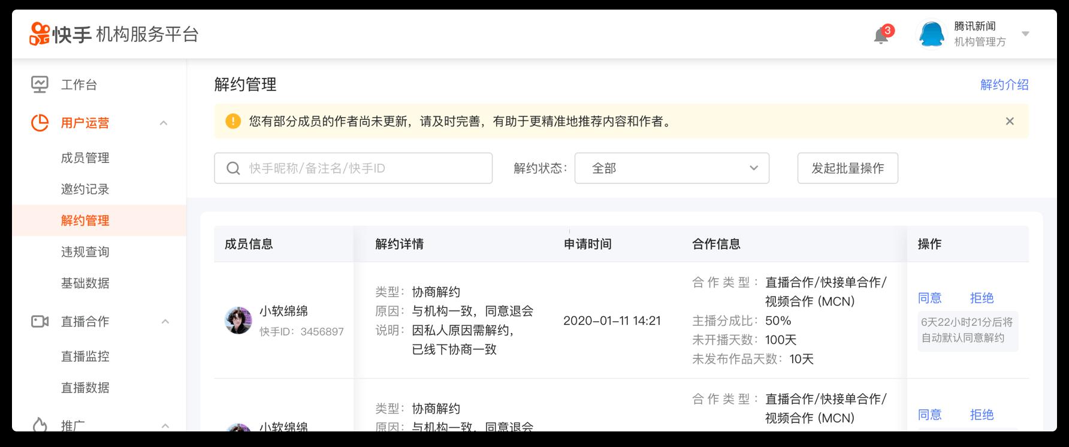Viewport: 1069px width, 447px height.
Task: Select 邀约记录 from the sidebar
Action: [85, 189]
